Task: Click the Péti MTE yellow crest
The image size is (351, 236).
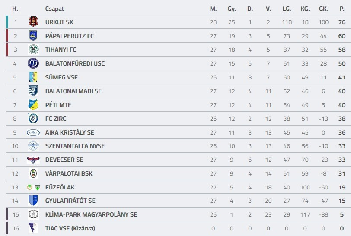Action: 33,105
